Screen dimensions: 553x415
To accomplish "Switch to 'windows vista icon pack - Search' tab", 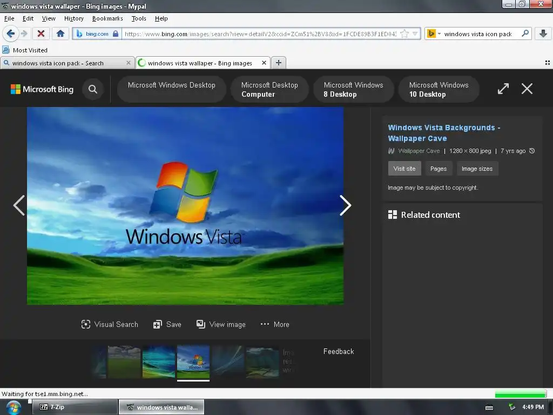I will coord(67,63).
